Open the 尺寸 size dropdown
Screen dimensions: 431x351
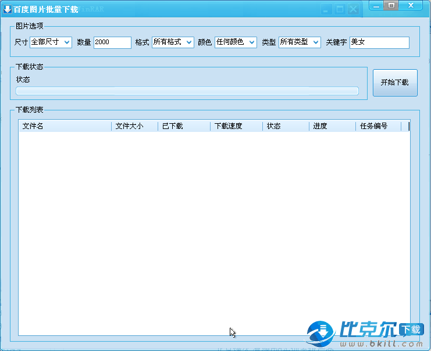(51, 42)
